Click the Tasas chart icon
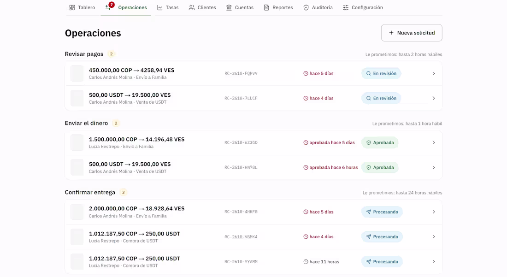507x277 pixels. (x=160, y=7)
